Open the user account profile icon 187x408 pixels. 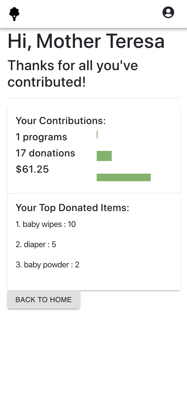tap(168, 12)
